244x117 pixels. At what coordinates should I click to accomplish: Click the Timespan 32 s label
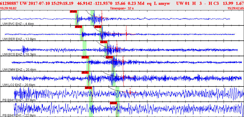(122, 8)
